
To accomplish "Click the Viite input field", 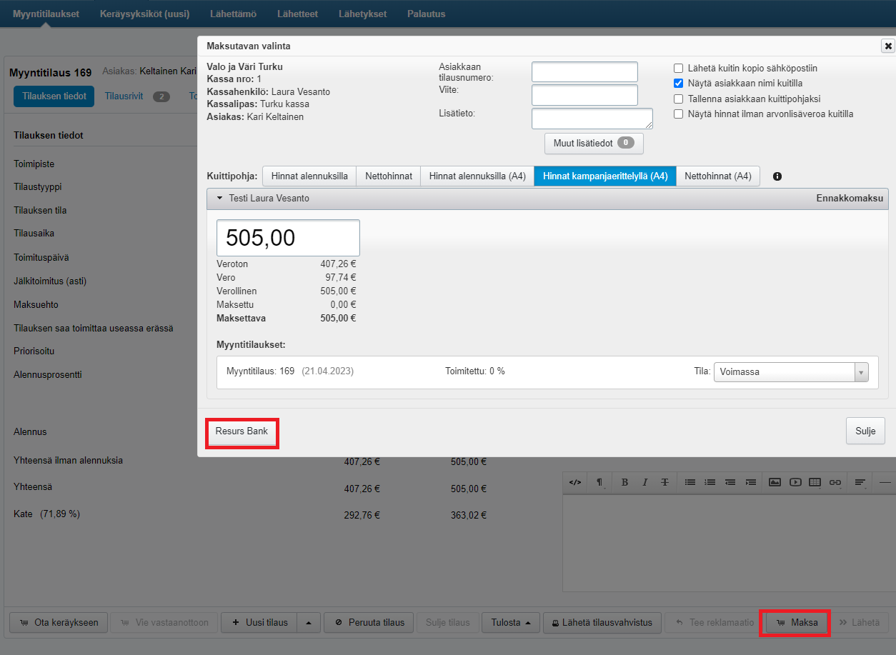I will click(584, 95).
